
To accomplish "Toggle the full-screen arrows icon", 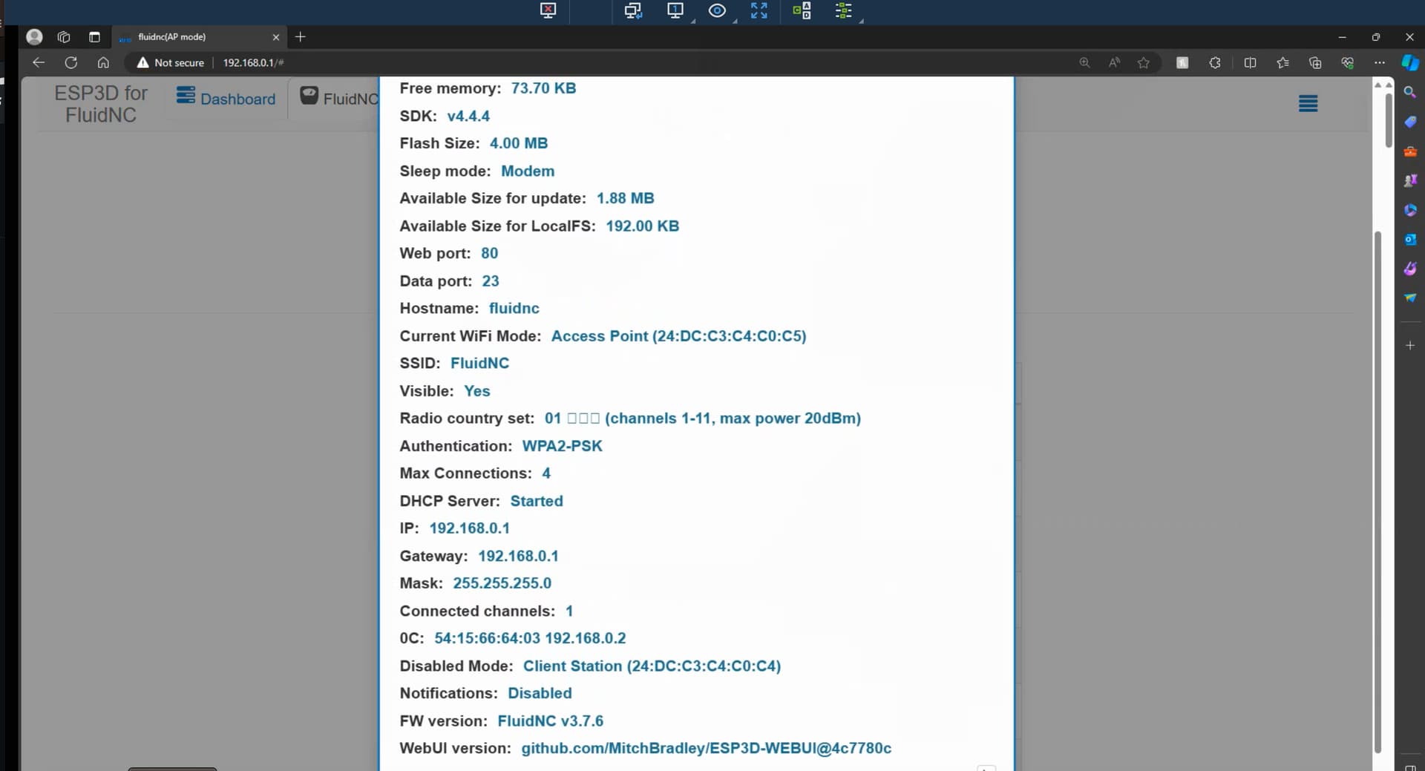I will [x=759, y=10].
